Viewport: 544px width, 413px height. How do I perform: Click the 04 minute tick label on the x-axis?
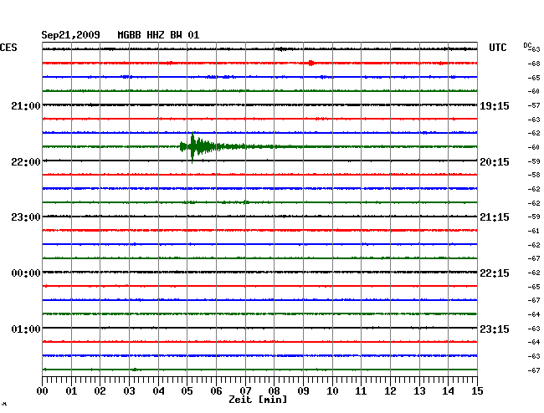pos(158,390)
